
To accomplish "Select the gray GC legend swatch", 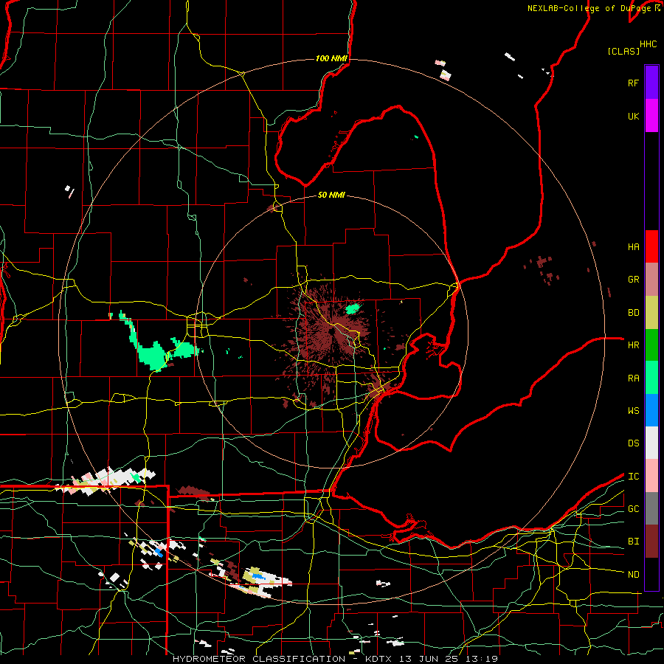I will click(x=651, y=508).
